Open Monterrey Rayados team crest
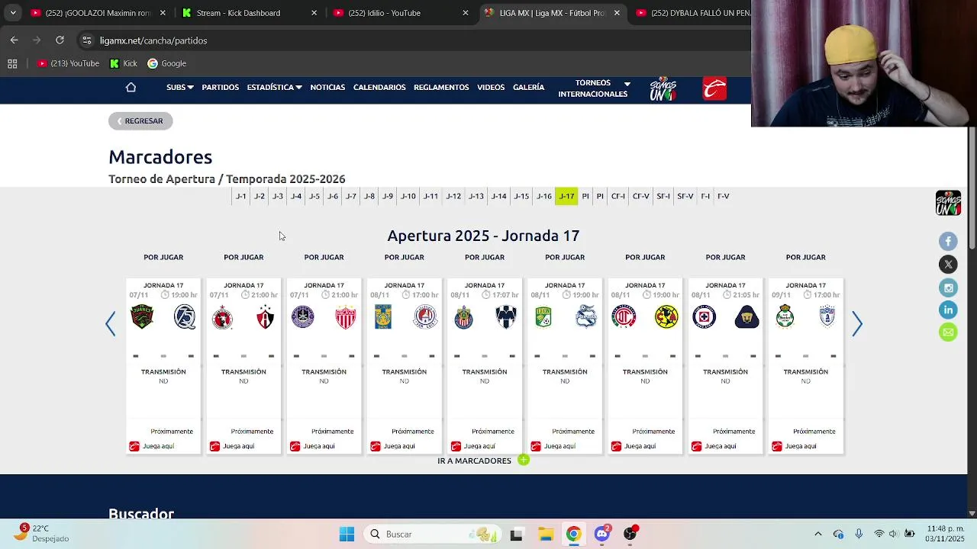The height and width of the screenshot is (549, 977). [506, 316]
